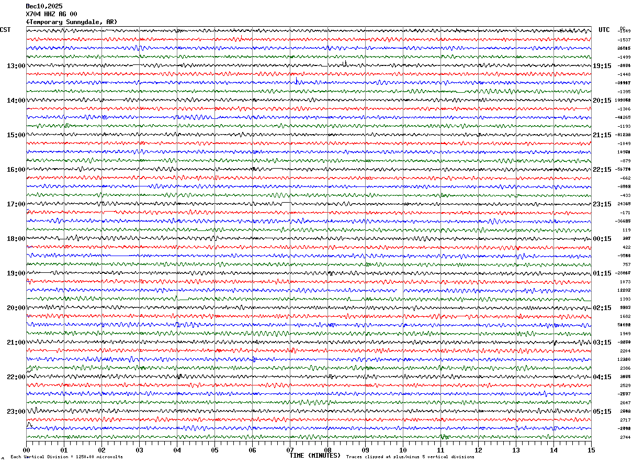633x464 pixels.
Task: Click the DC offset value -1448
Action: point(624,74)
